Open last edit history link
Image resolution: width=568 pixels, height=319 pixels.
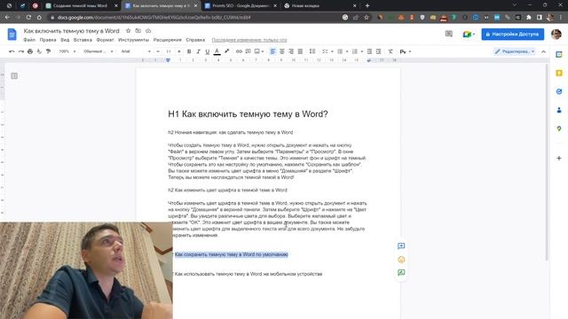[249, 40]
